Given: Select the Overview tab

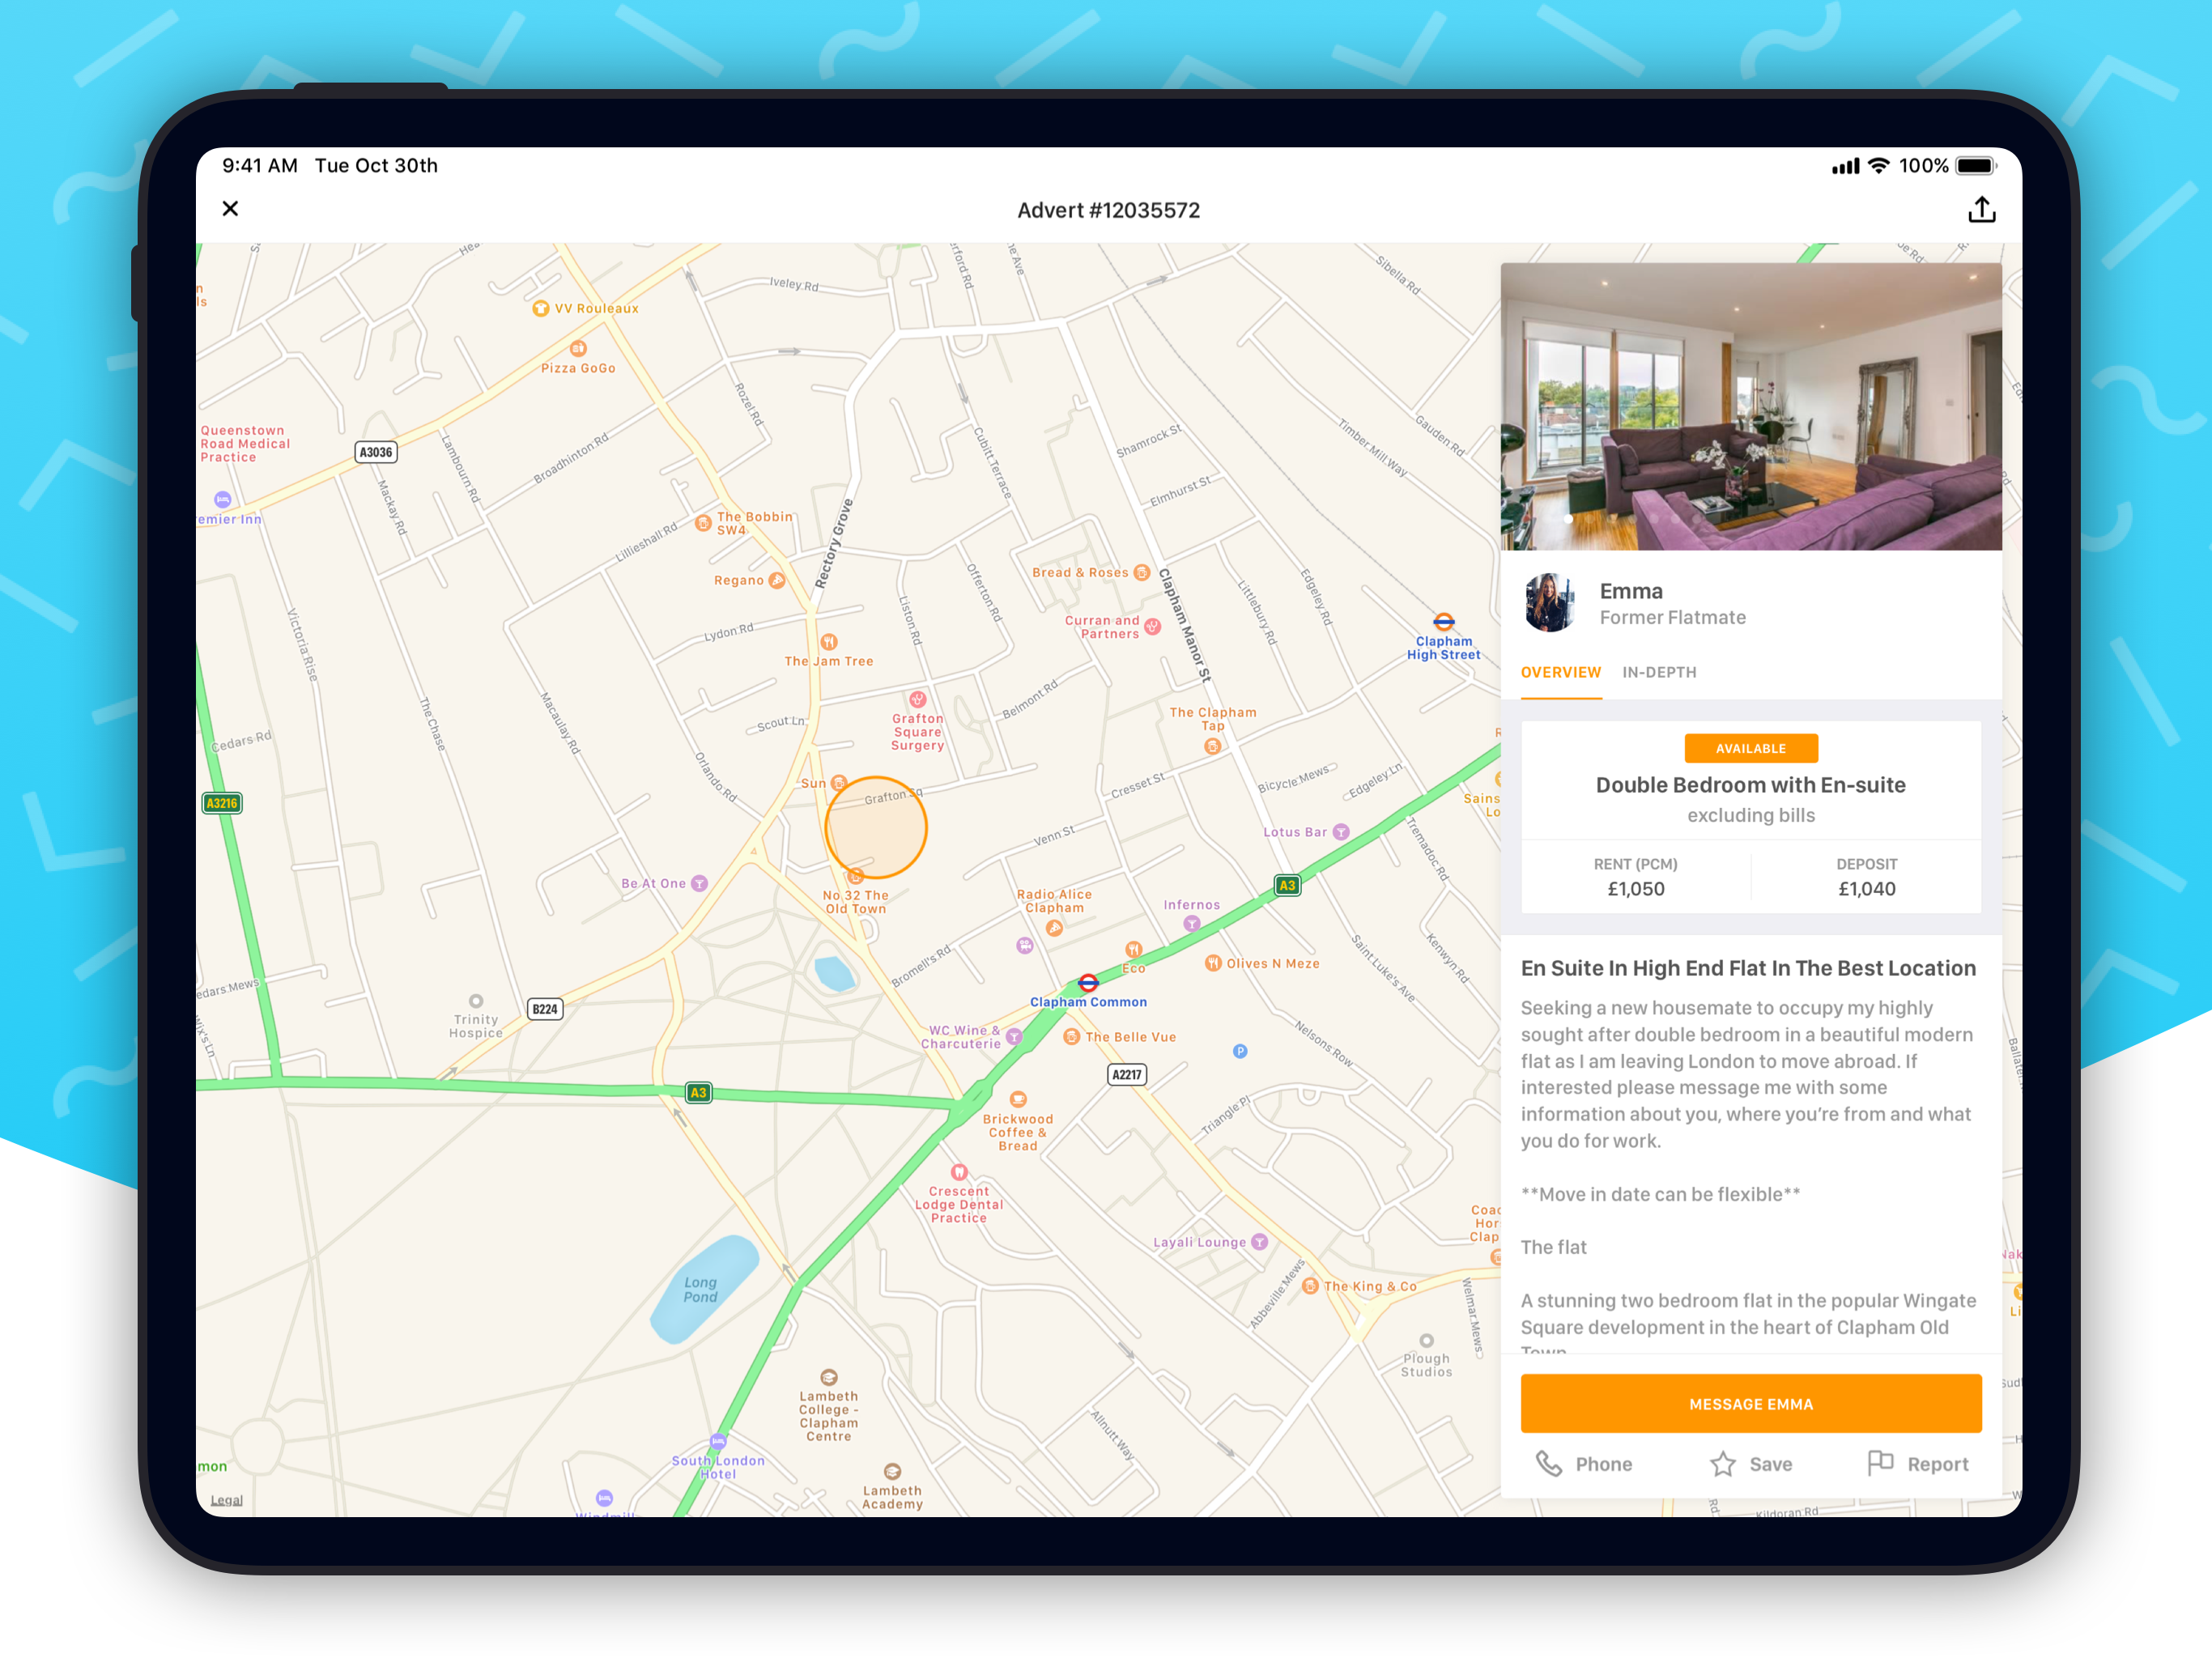Looking at the screenshot, I should tap(1560, 672).
